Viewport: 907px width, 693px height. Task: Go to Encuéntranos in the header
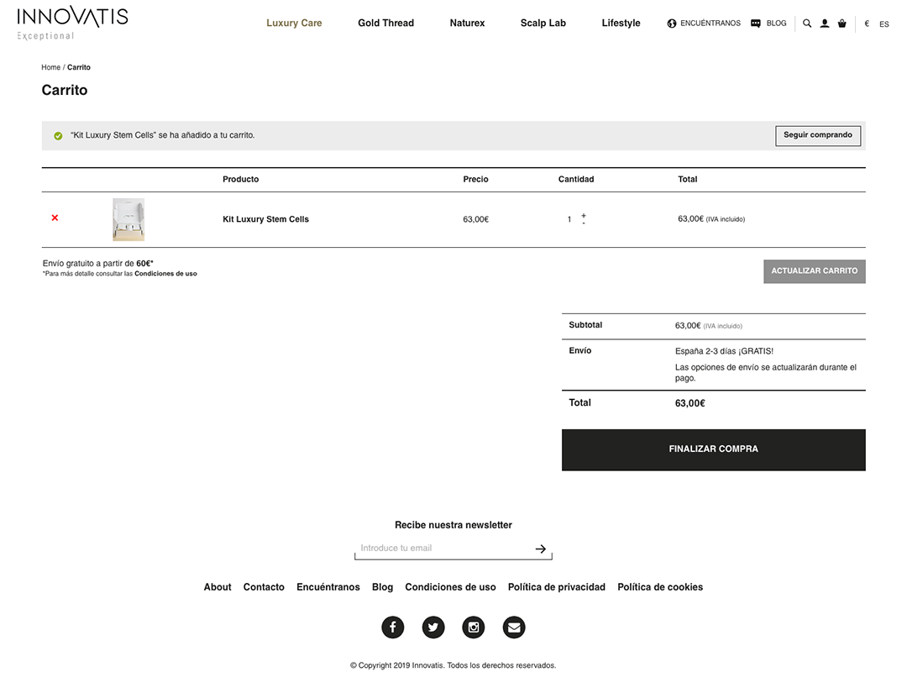tap(710, 24)
